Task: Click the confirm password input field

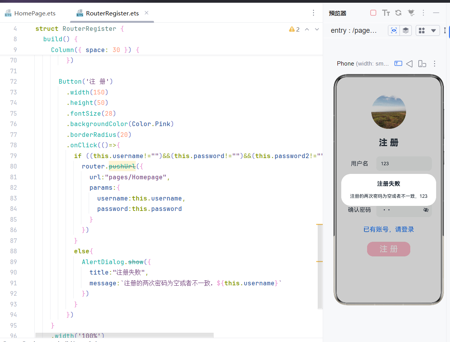Action: 404,210
